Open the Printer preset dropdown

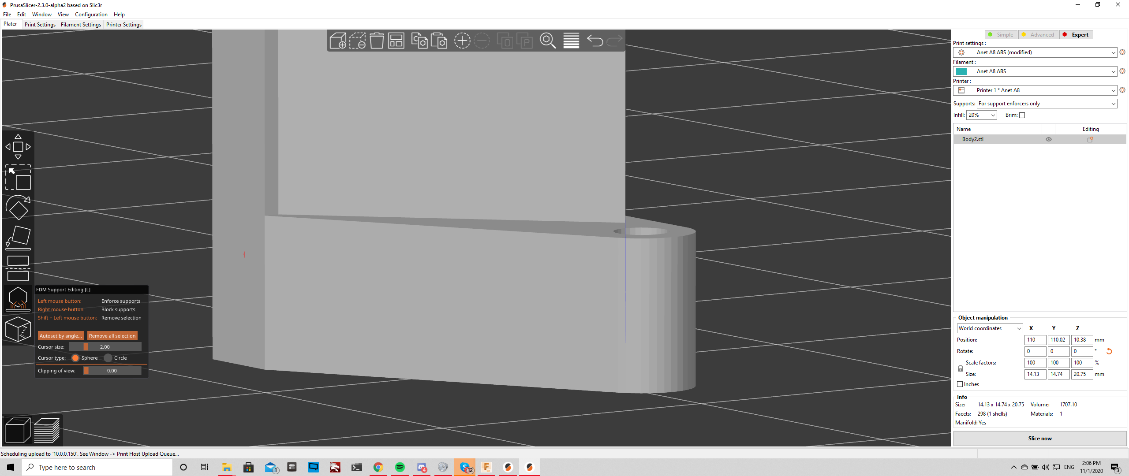(1035, 90)
